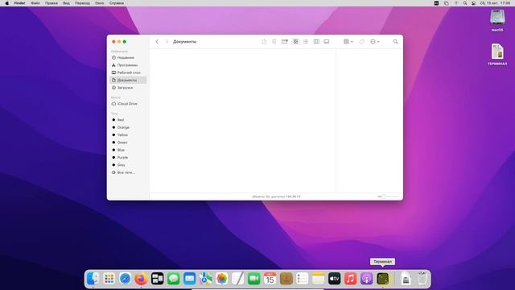Screen dimensions: 515x290
Task: Open Apple TV from the Dock
Action: (x=335, y=279)
